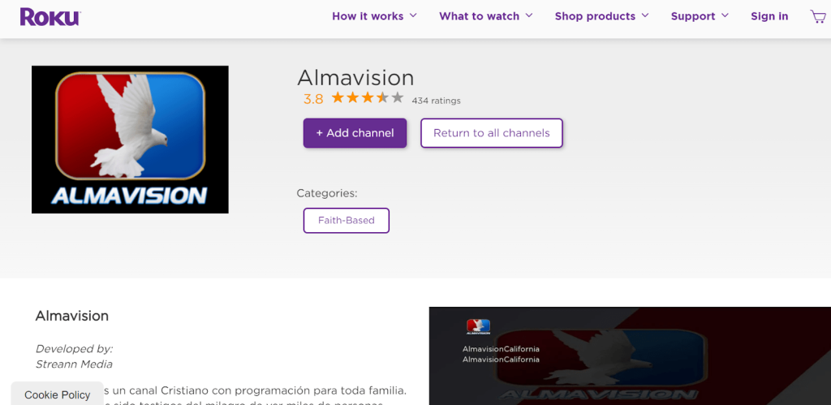Image resolution: width=831 pixels, height=405 pixels.
Task: Expand the What to watch chevron
Action: click(529, 15)
